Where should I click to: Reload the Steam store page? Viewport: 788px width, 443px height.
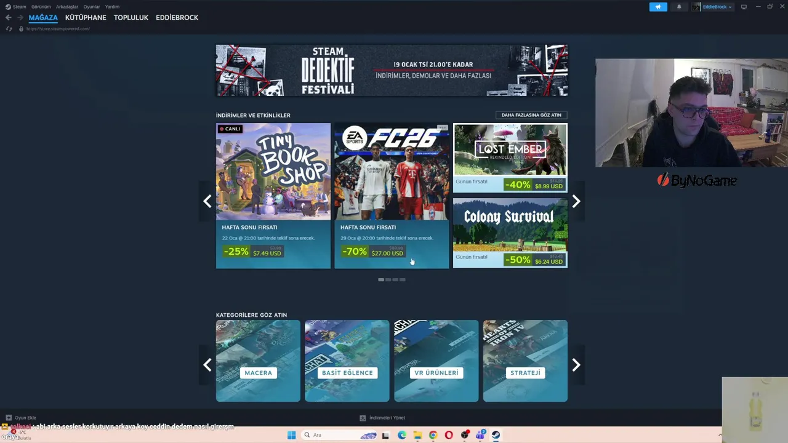click(x=9, y=29)
